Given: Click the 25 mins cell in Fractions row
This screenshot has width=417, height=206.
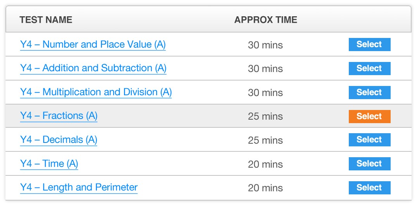Looking at the screenshot, I should (265, 117).
